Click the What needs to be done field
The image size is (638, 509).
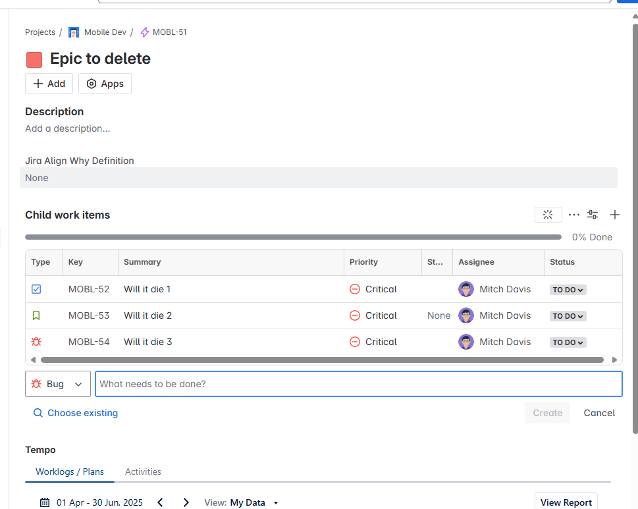tap(358, 384)
